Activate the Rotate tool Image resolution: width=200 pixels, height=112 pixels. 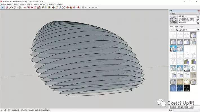[35, 8]
